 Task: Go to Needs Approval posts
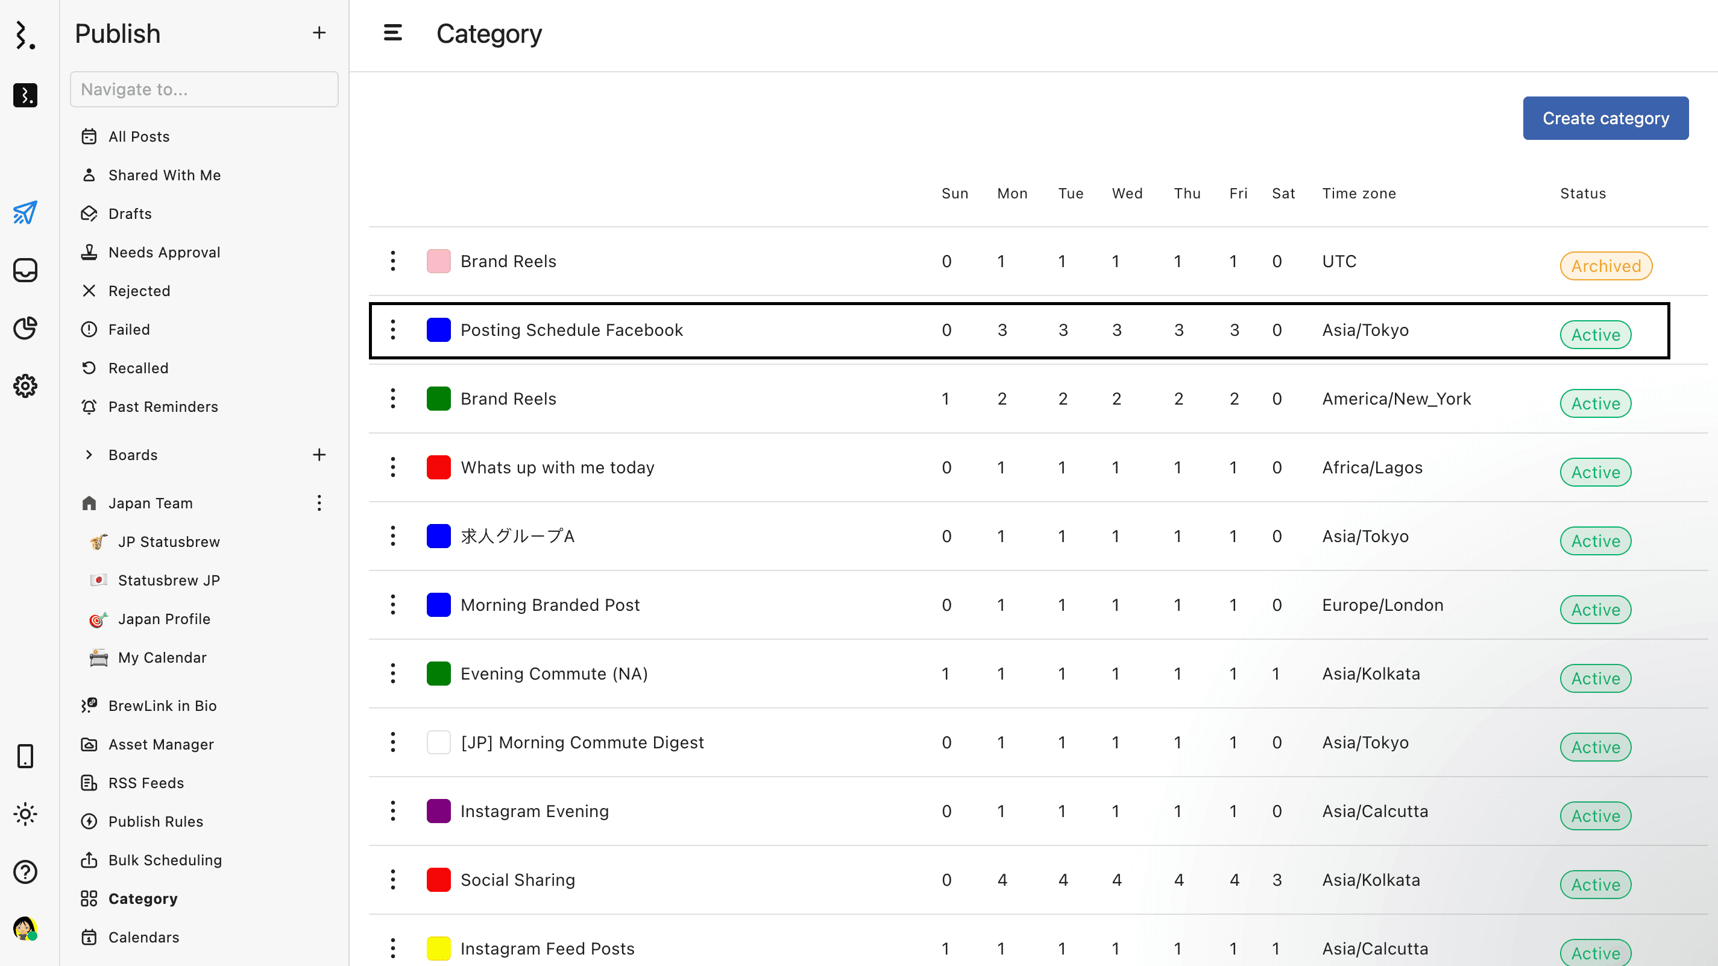pos(164,252)
